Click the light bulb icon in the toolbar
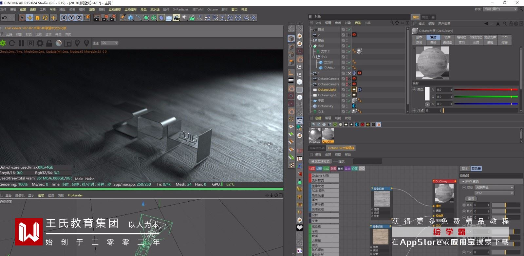This screenshot has height=256, width=524. pyautogui.click(x=184, y=18)
